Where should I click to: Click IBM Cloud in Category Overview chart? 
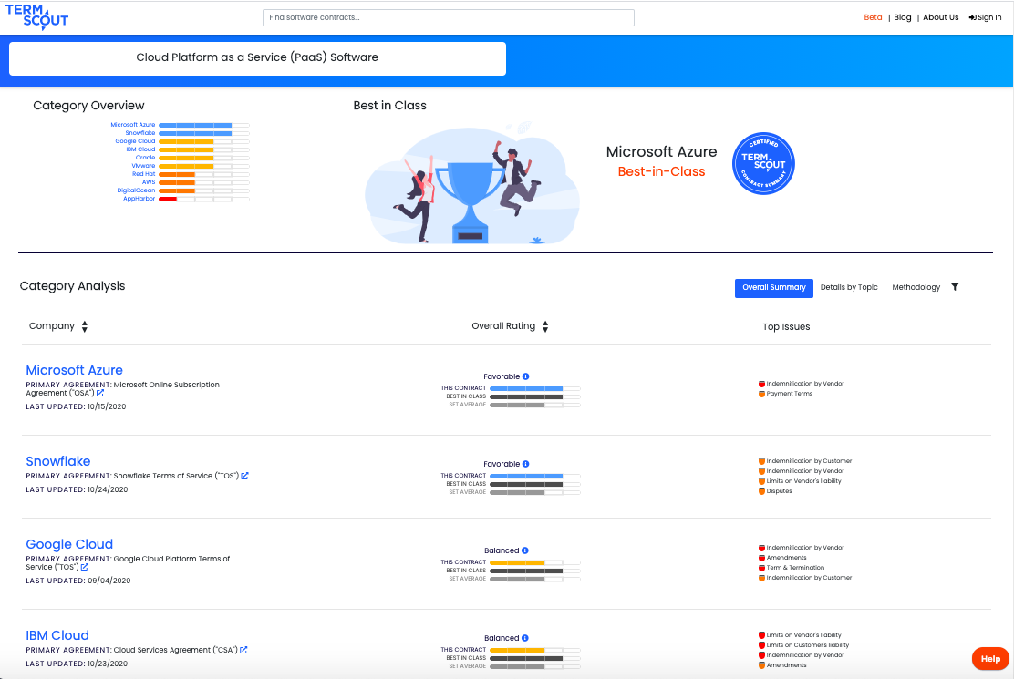point(140,149)
